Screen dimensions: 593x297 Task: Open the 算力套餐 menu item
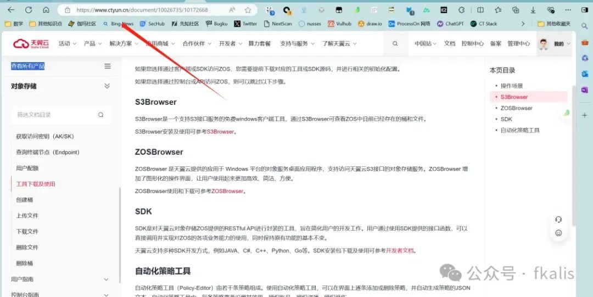click(259, 43)
